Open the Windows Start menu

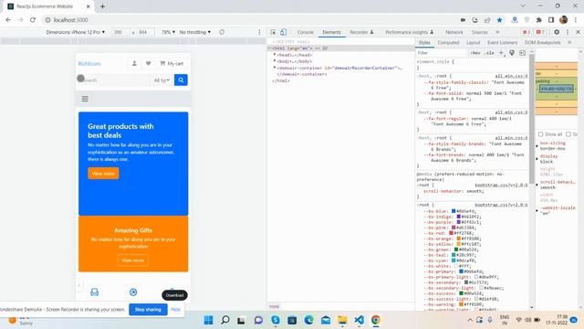click(209, 320)
